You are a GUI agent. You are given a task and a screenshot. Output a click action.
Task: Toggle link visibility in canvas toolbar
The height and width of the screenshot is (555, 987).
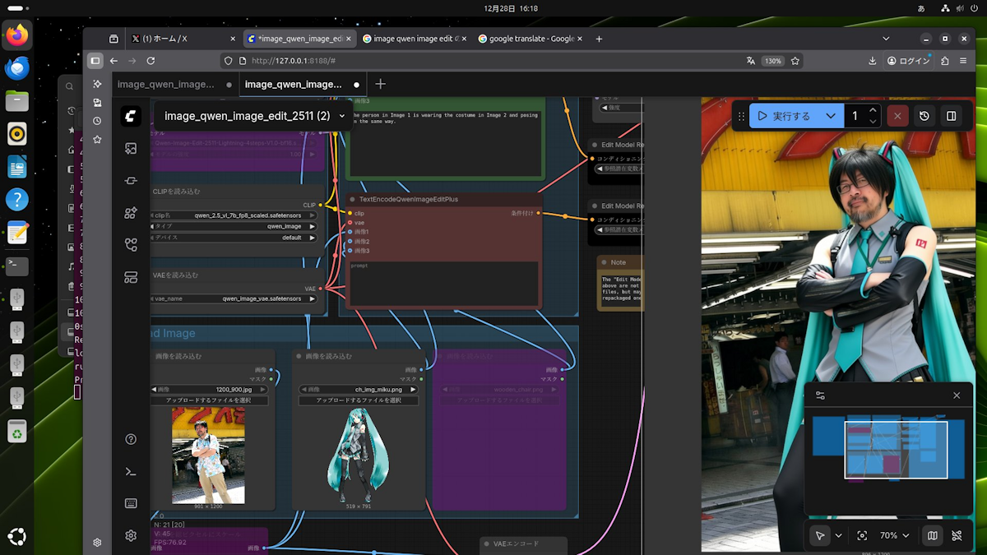point(957,535)
